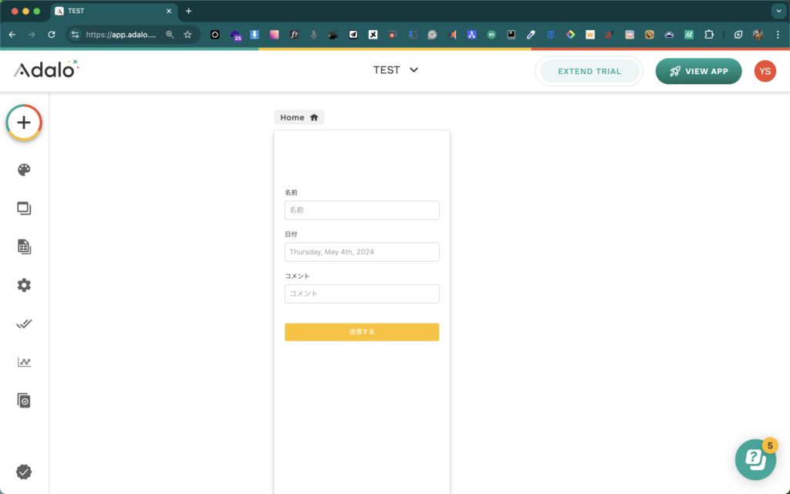Viewport: 790px width, 494px height.
Task: Open the Database panel icon
Action: coord(24,246)
